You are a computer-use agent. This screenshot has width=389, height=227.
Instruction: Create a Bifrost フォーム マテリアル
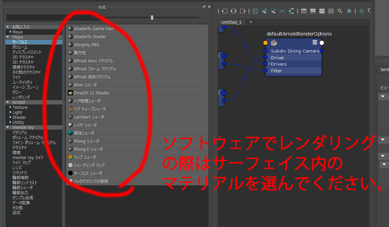pos(137,69)
